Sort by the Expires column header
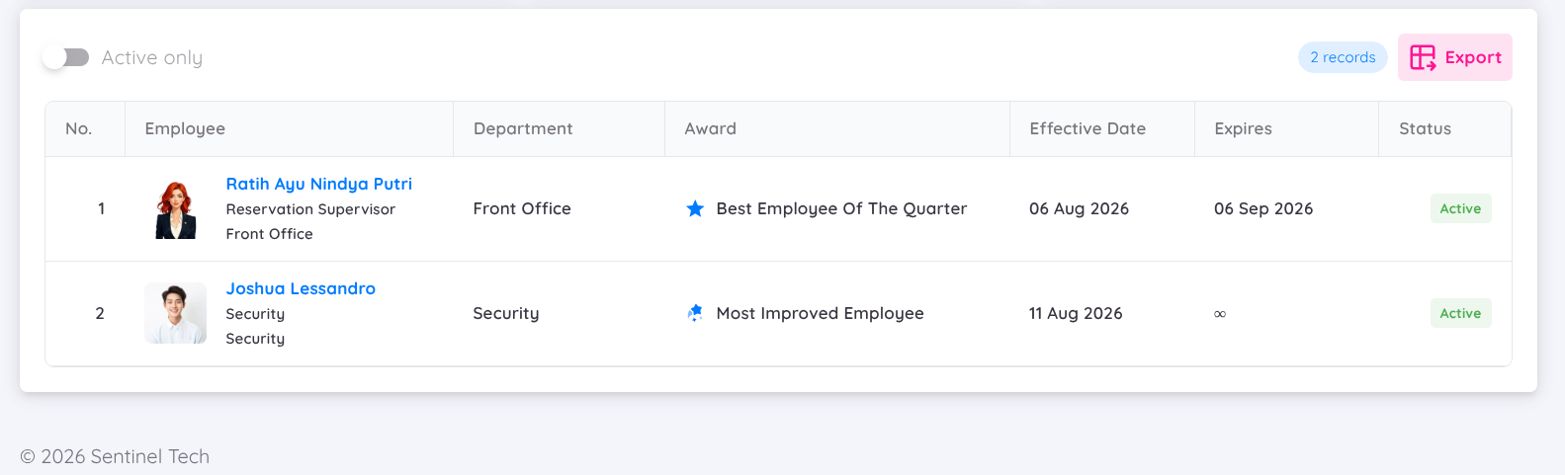This screenshot has height=475, width=1565. tap(1243, 128)
